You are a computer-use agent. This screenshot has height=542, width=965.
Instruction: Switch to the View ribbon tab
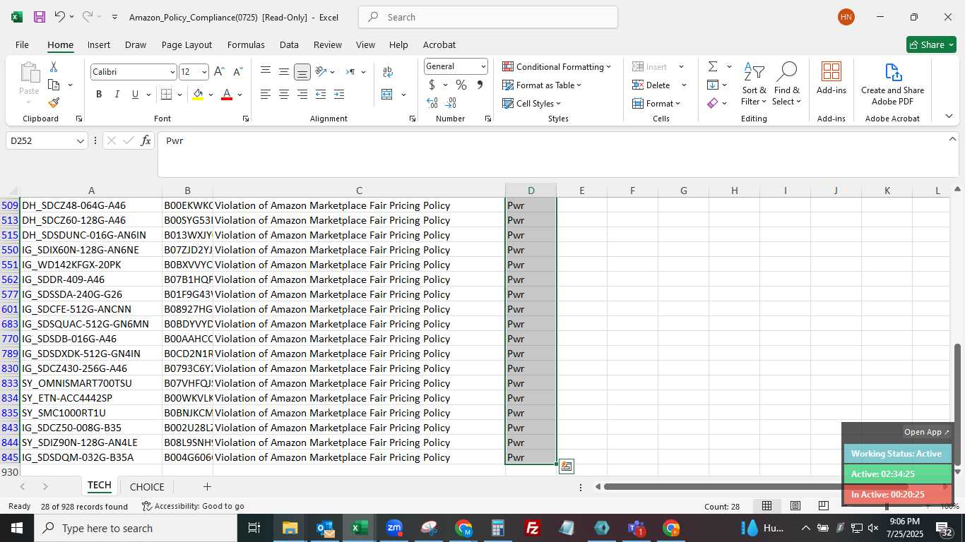(x=365, y=44)
